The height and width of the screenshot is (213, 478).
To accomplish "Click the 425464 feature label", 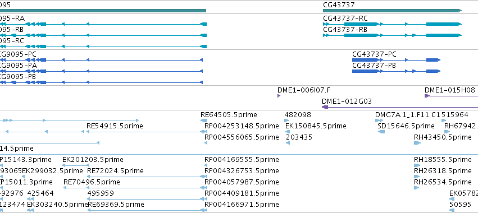I will tap(40, 193).
